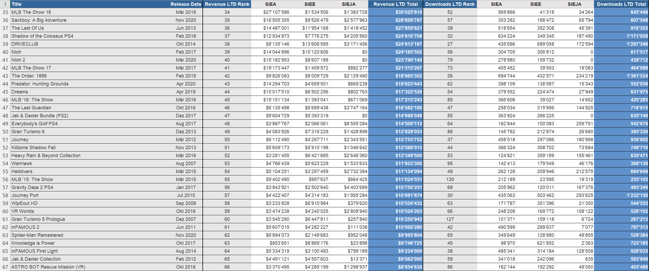Click the Dreams title cell
649x271 pixels.
pos(90,92)
